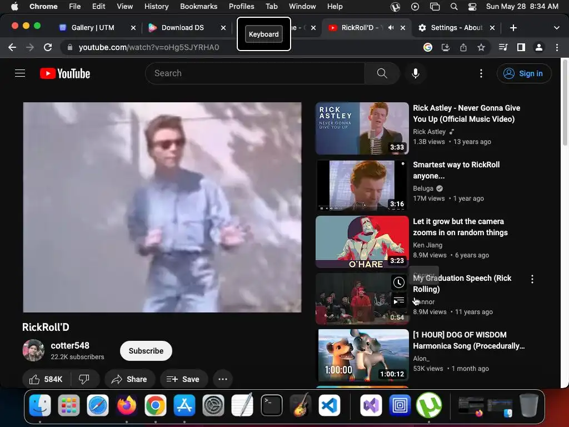Open the Profiles menu
The image size is (569, 427).
pyautogui.click(x=241, y=6)
